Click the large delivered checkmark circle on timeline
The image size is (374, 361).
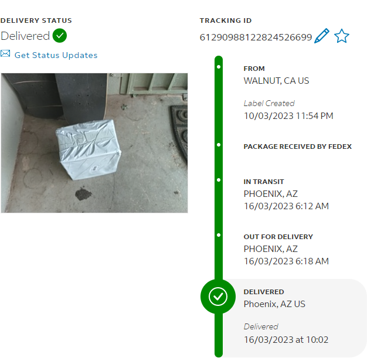(x=218, y=297)
